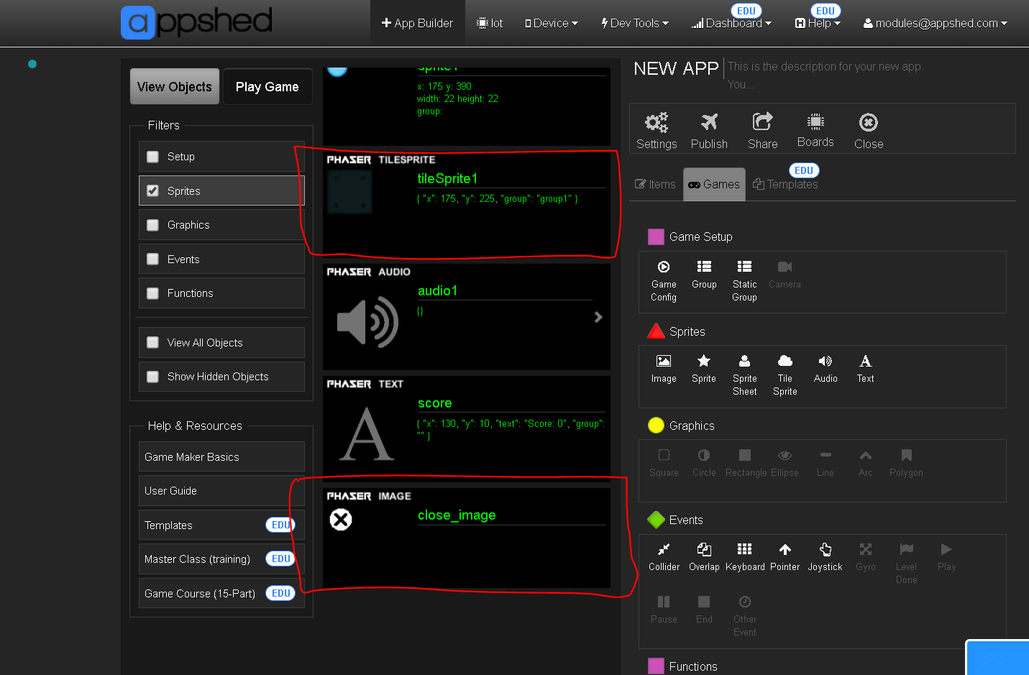
Task: Click the Circle graphics icon
Action: click(704, 455)
